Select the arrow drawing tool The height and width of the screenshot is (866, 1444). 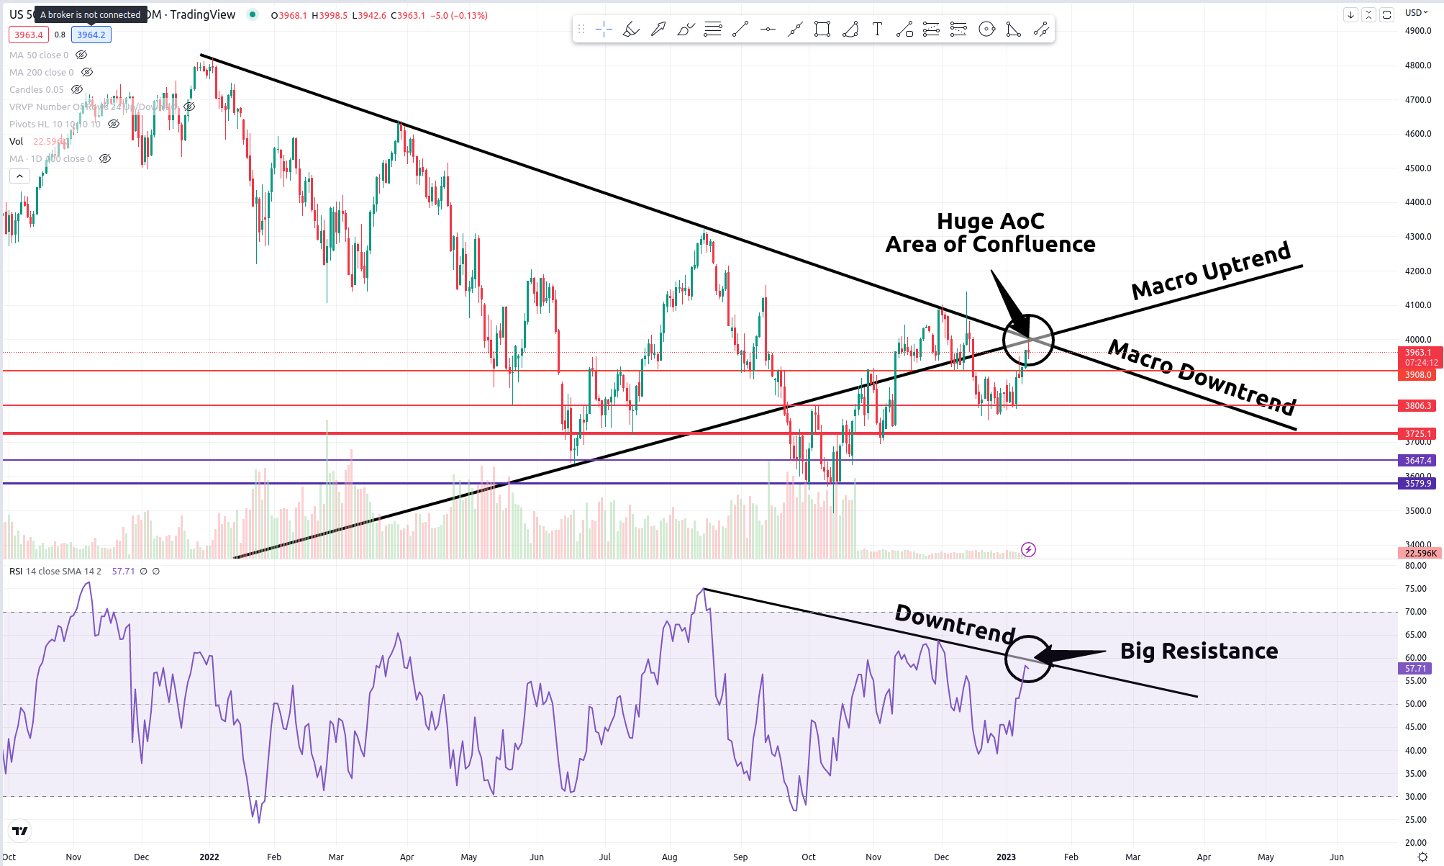(658, 30)
